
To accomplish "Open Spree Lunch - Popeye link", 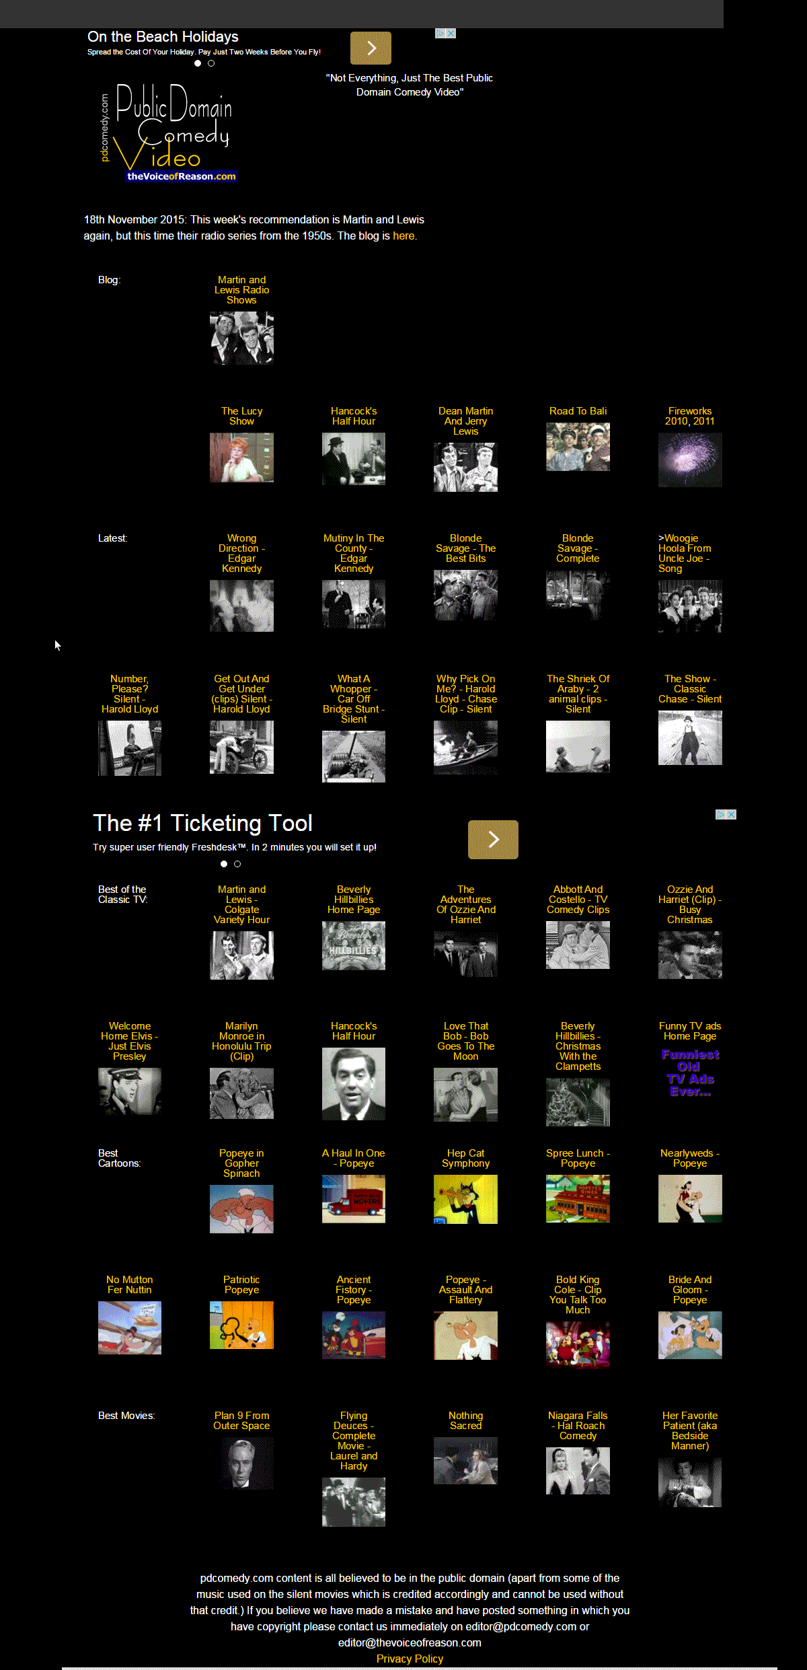I will point(578,1158).
